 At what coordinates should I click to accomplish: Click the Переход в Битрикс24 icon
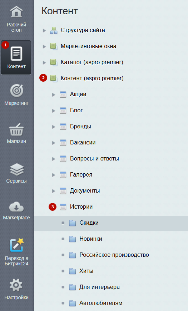(x=17, y=245)
